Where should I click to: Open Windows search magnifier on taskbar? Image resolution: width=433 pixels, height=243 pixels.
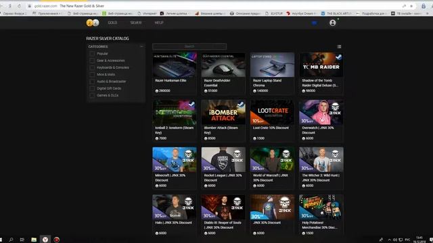[x=11, y=240]
